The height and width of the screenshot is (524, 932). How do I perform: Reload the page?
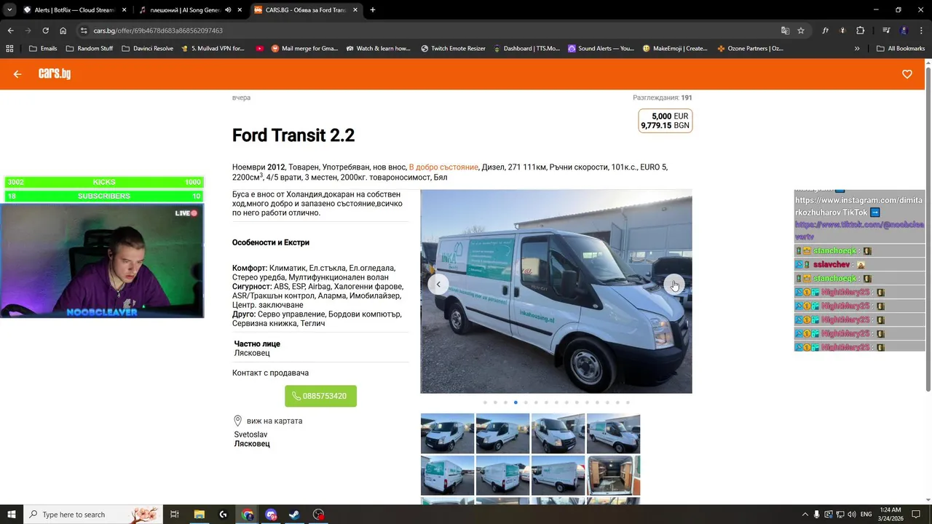45,31
